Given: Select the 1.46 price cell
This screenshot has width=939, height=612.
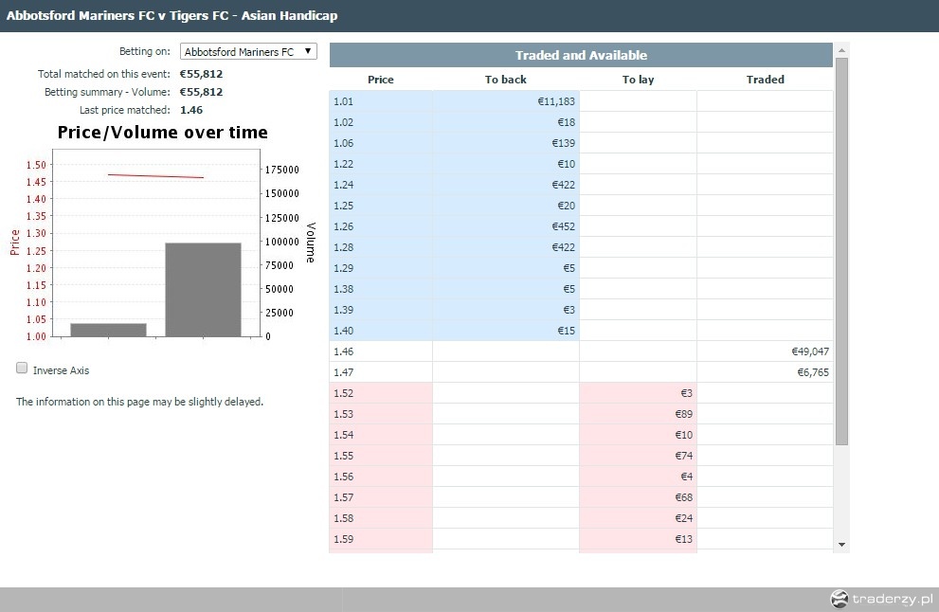Looking at the screenshot, I should point(381,351).
